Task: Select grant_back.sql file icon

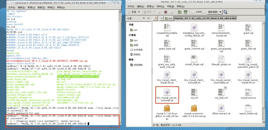Action: [x=167, y=43]
